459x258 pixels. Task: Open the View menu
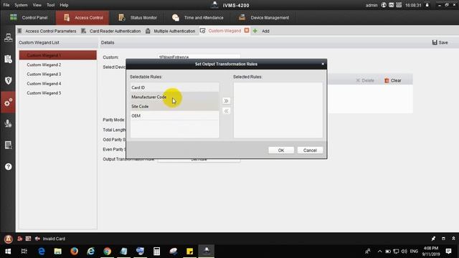[x=37, y=5]
